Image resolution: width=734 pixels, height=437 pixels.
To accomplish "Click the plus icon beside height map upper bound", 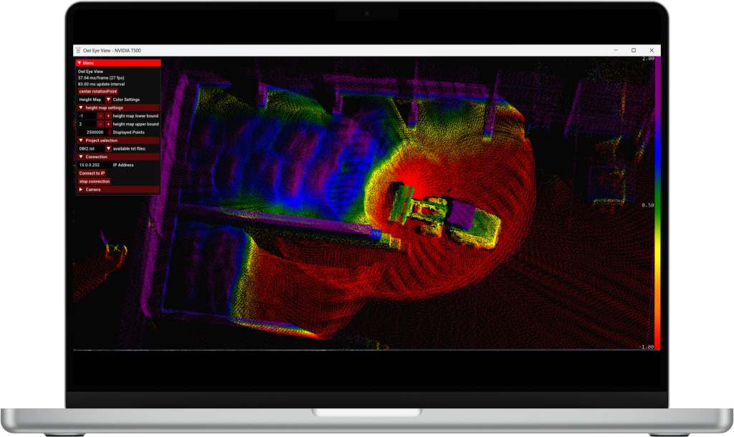I will pos(108,124).
